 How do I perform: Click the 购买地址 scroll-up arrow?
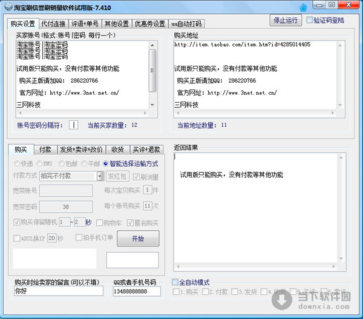pyautogui.click(x=340, y=45)
